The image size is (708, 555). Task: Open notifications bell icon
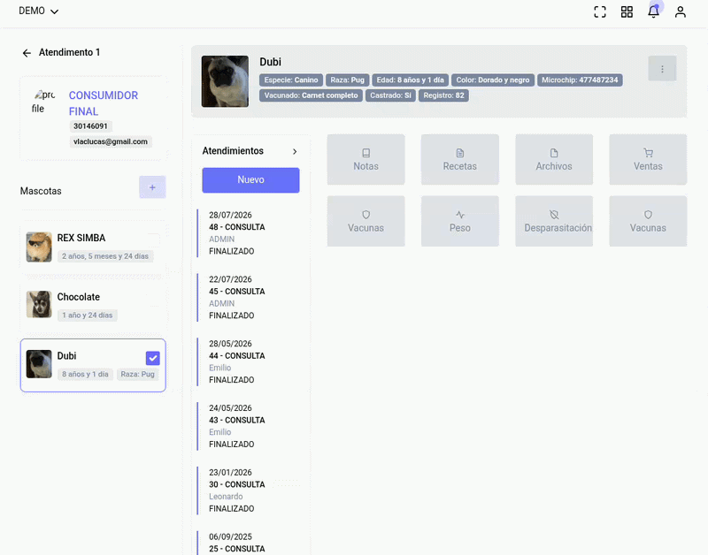pyautogui.click(x=653, y=11)
